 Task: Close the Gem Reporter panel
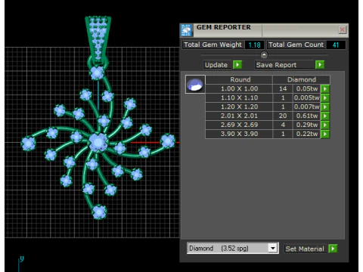point(342,29)
